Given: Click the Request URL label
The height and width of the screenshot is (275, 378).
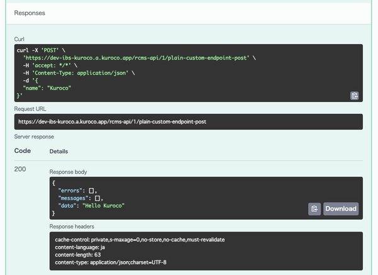Looking at the screenshot, I should [30, 109].
